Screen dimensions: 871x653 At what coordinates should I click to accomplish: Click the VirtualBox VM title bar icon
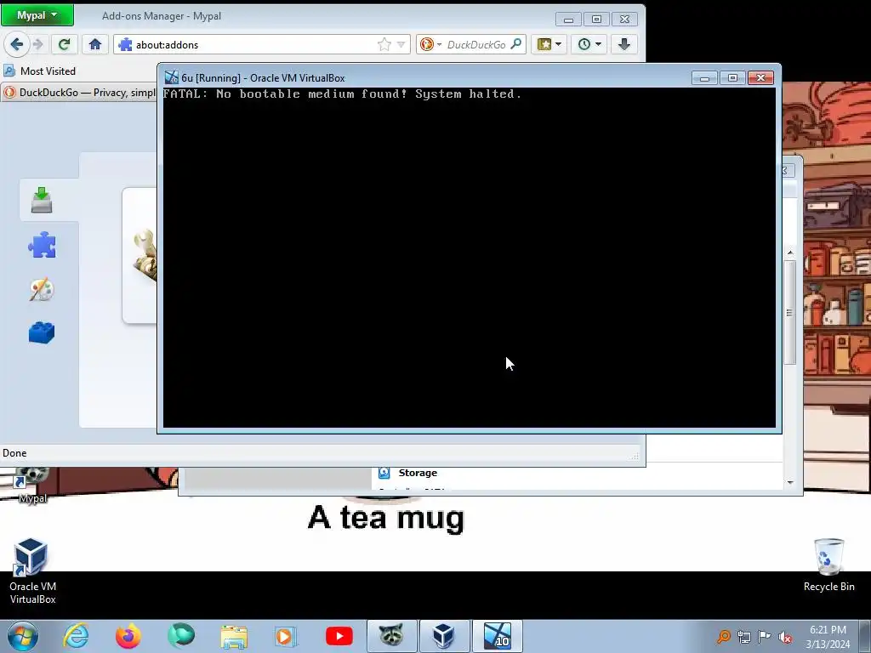[171, 77]
